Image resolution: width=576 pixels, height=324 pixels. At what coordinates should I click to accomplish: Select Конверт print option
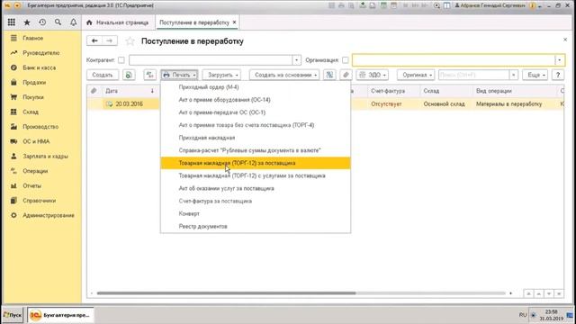tap(256, 214)
